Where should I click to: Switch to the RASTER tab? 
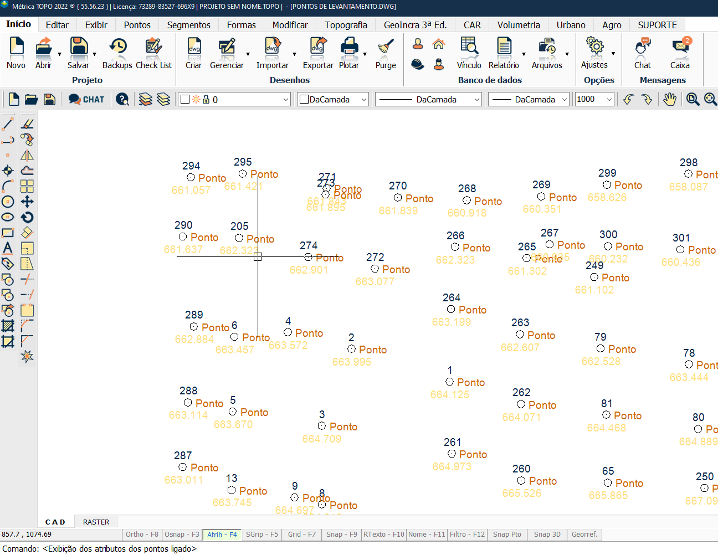[96, 522]
